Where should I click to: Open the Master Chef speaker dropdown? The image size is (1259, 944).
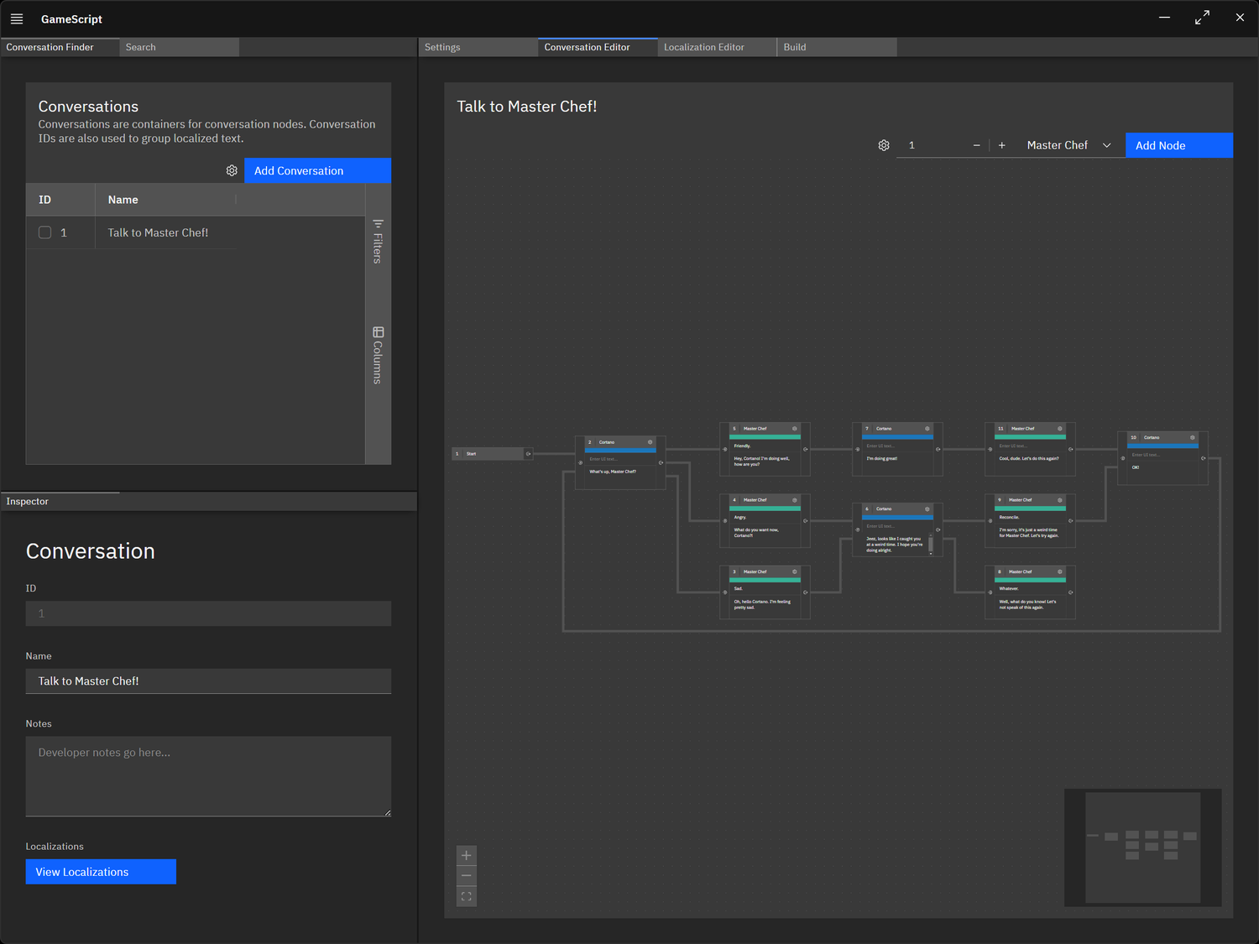point(1068,144)
